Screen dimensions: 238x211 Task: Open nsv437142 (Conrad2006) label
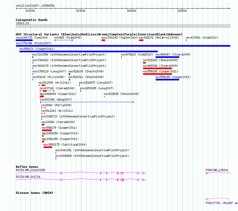tap(57, 88)
